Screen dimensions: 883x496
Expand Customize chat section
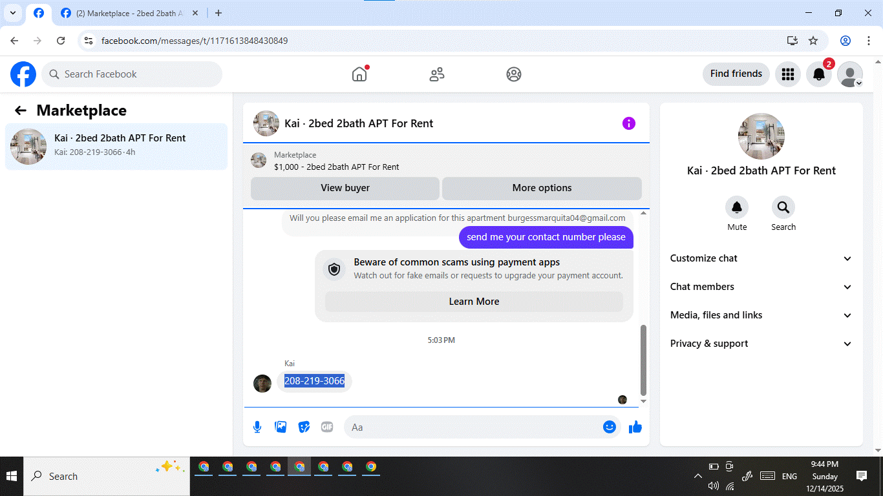(761, 258)
